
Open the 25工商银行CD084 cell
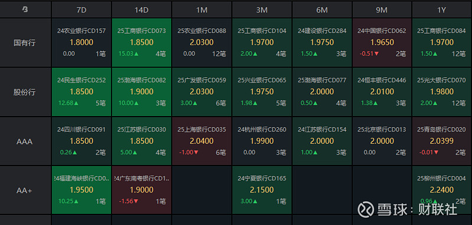coord(442,42)
